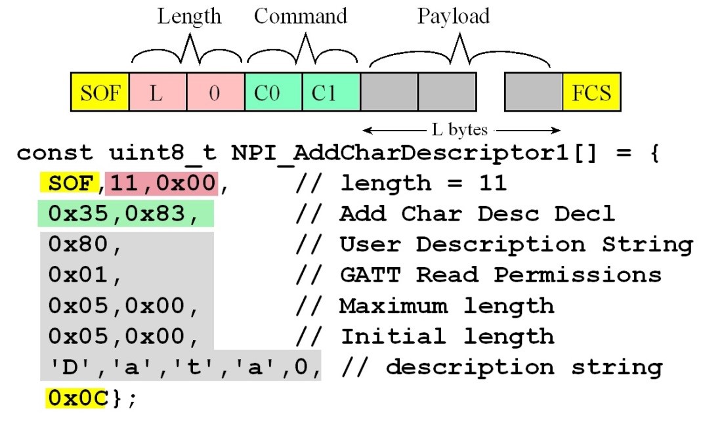This screenshot has width=724, height=430.
Task: Click the Command label above the diagram
Action: [300, 16]
